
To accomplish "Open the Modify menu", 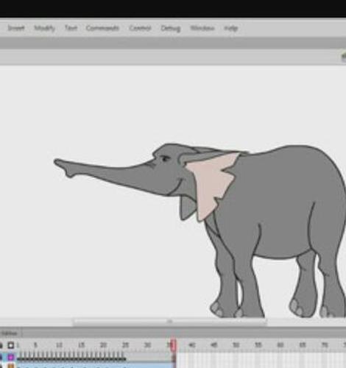I will pyautogui.click(x=44, y=28).
